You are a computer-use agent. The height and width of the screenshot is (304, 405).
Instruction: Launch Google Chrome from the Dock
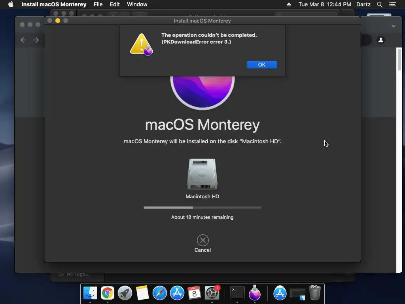(x=108, y=293)
